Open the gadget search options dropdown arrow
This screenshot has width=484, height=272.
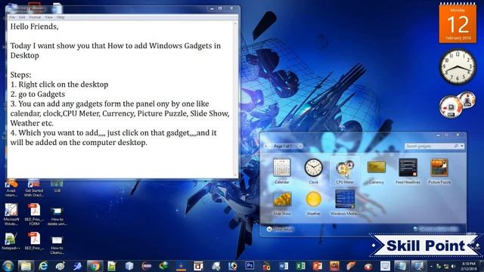click(x=462, y=146)
